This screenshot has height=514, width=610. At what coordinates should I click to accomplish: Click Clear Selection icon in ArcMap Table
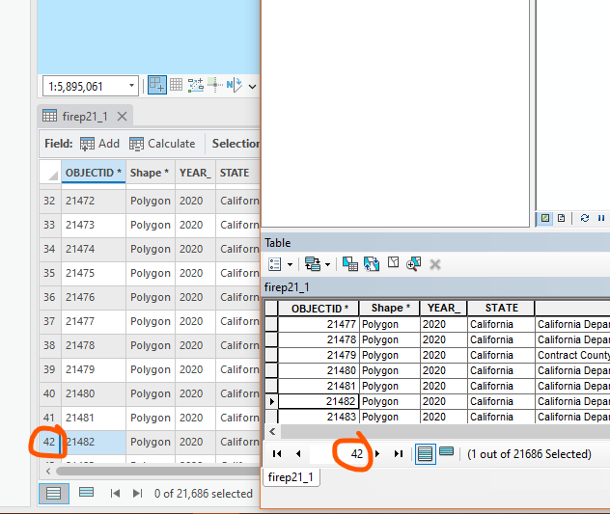(393, 263)
